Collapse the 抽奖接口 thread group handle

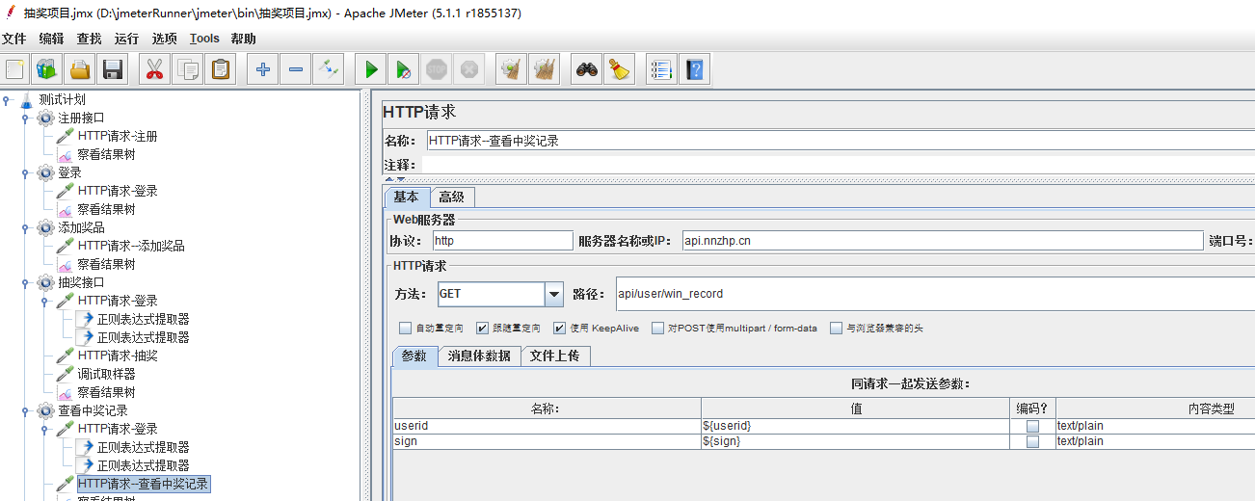click(x=25, y=283)
